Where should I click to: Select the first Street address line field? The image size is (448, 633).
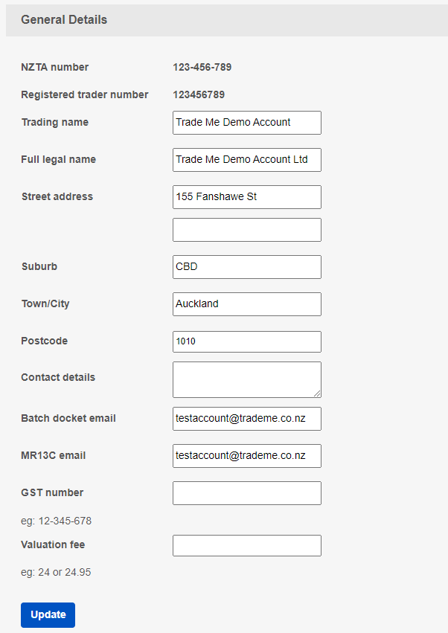[246, 197]
